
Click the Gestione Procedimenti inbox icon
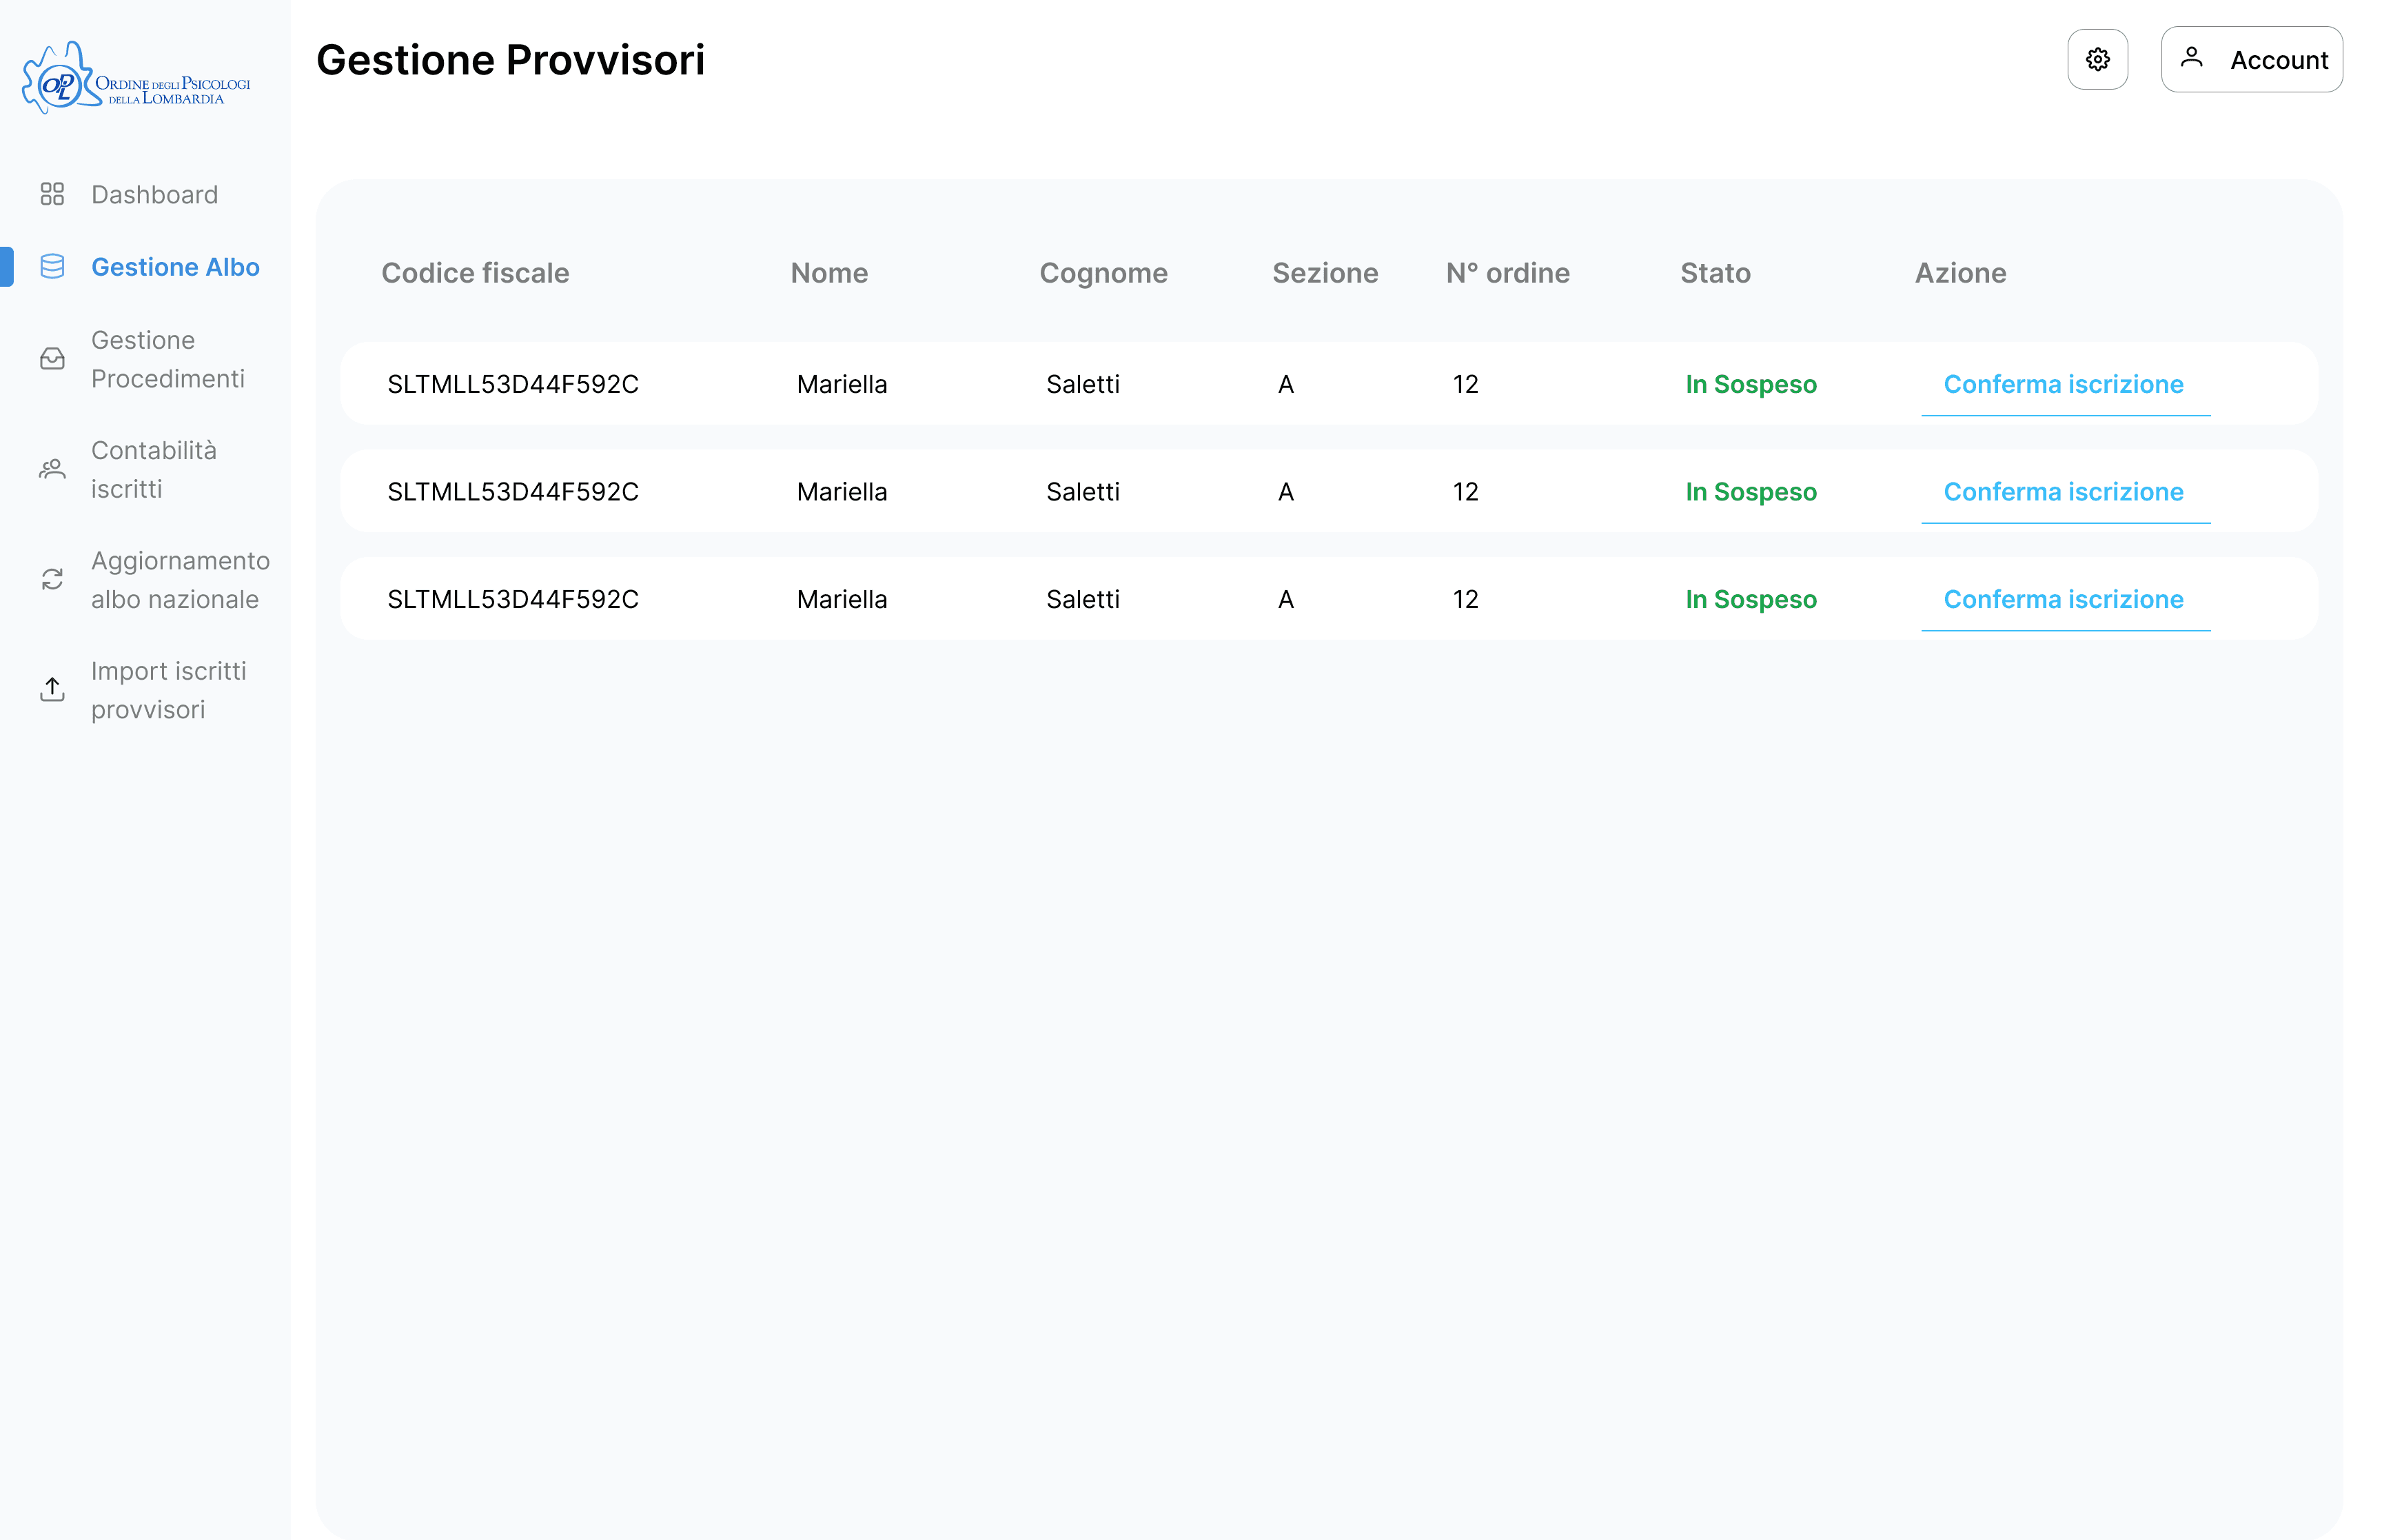tap(52, 359)
